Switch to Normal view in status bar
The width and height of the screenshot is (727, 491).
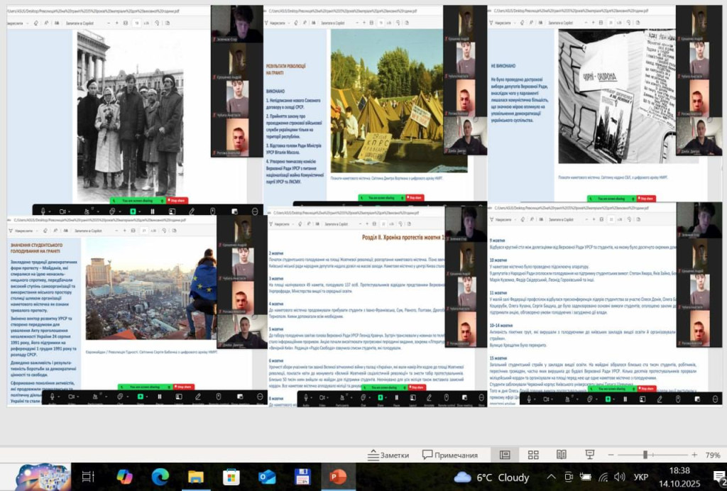click(505, 455)
